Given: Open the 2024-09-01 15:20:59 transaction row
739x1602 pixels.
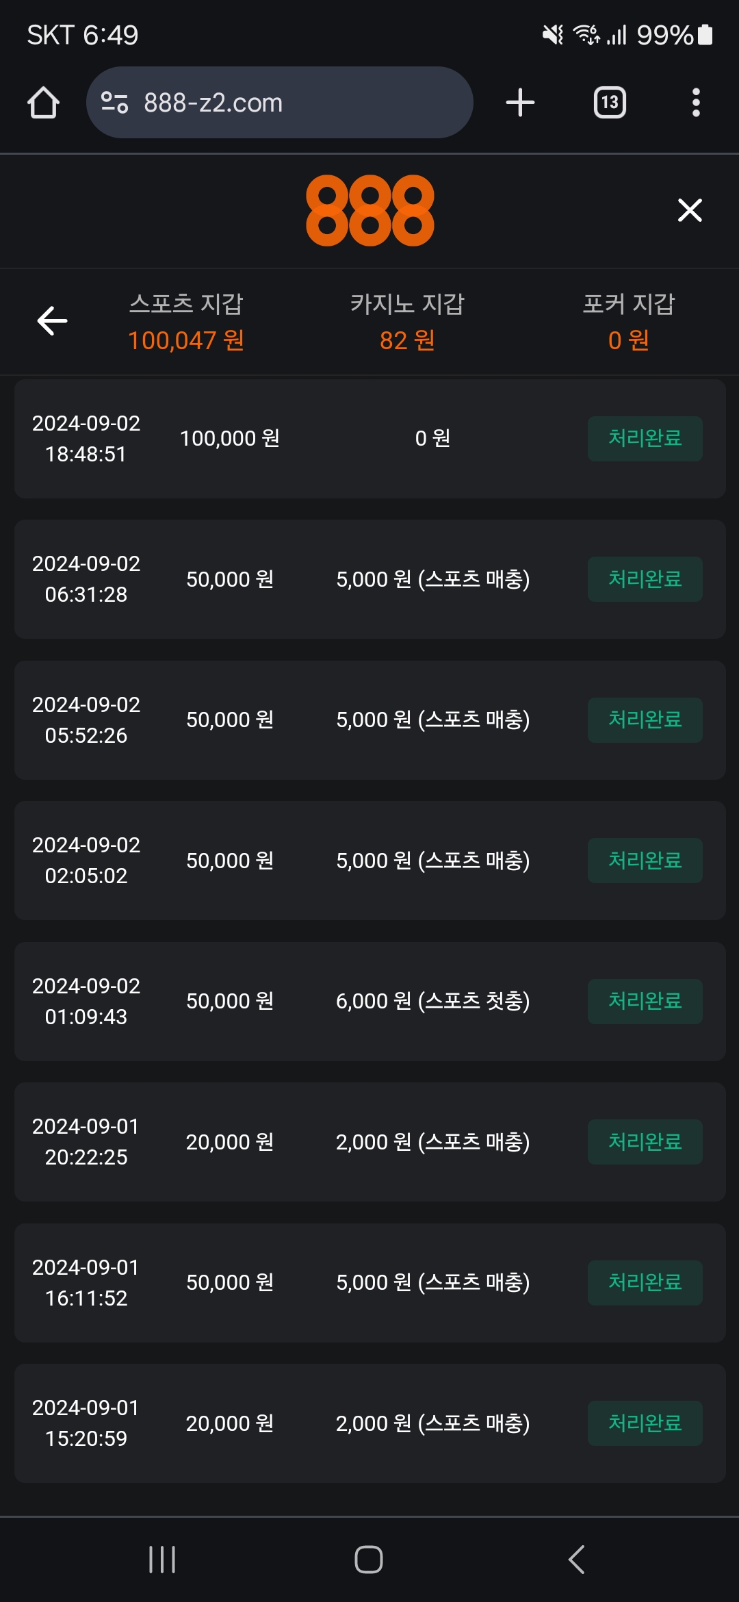Looking at the screenshot, I should (x=369, y=1423).
